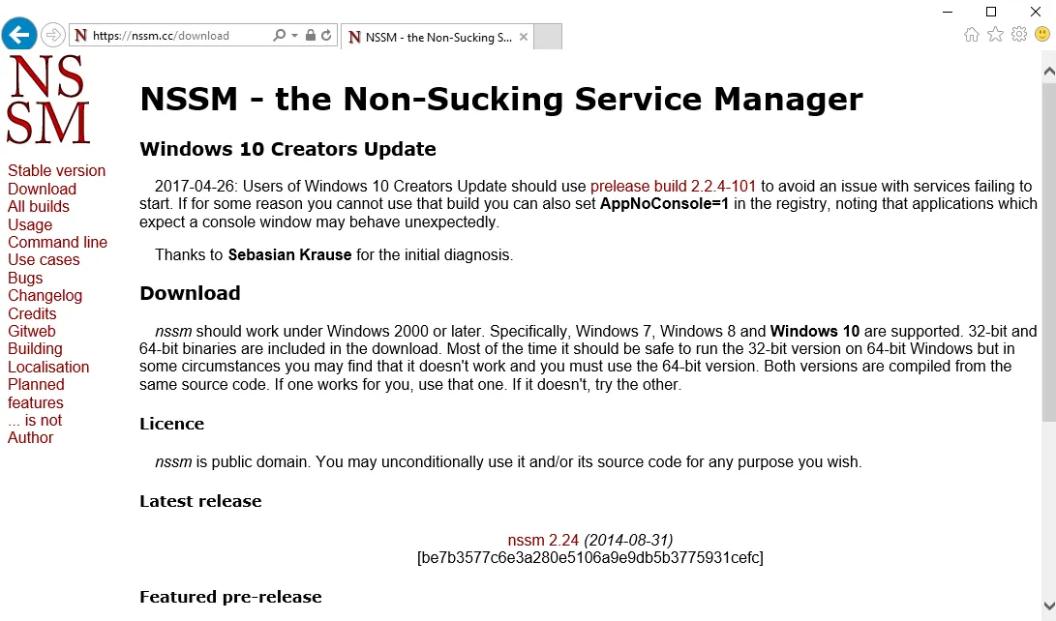Open the Tools gear icon
This screenshot has height=621, width=1056.
pos(1019,34)
